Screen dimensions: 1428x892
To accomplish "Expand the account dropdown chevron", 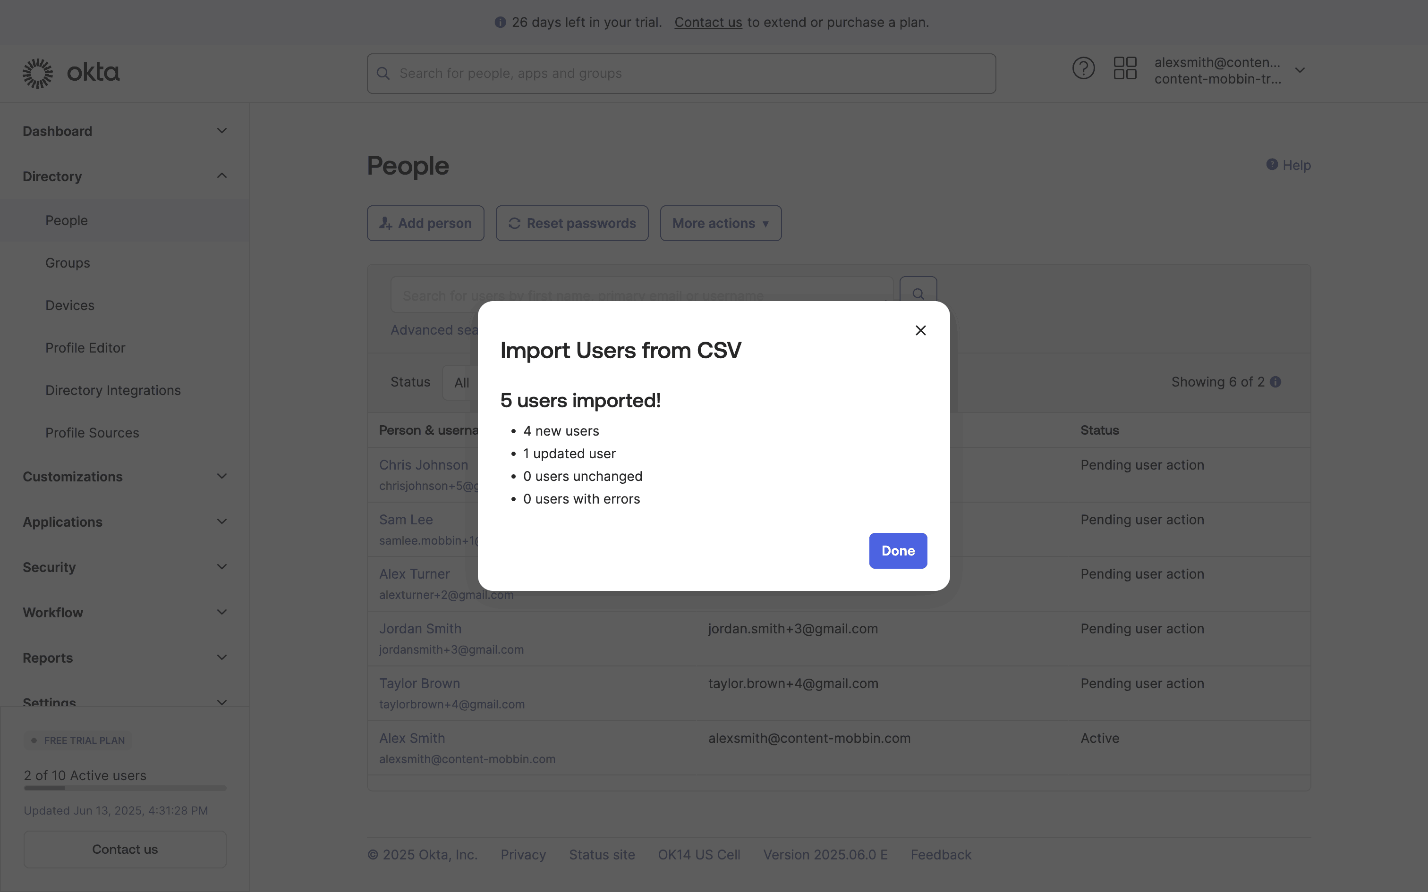I will [1300, 70].
